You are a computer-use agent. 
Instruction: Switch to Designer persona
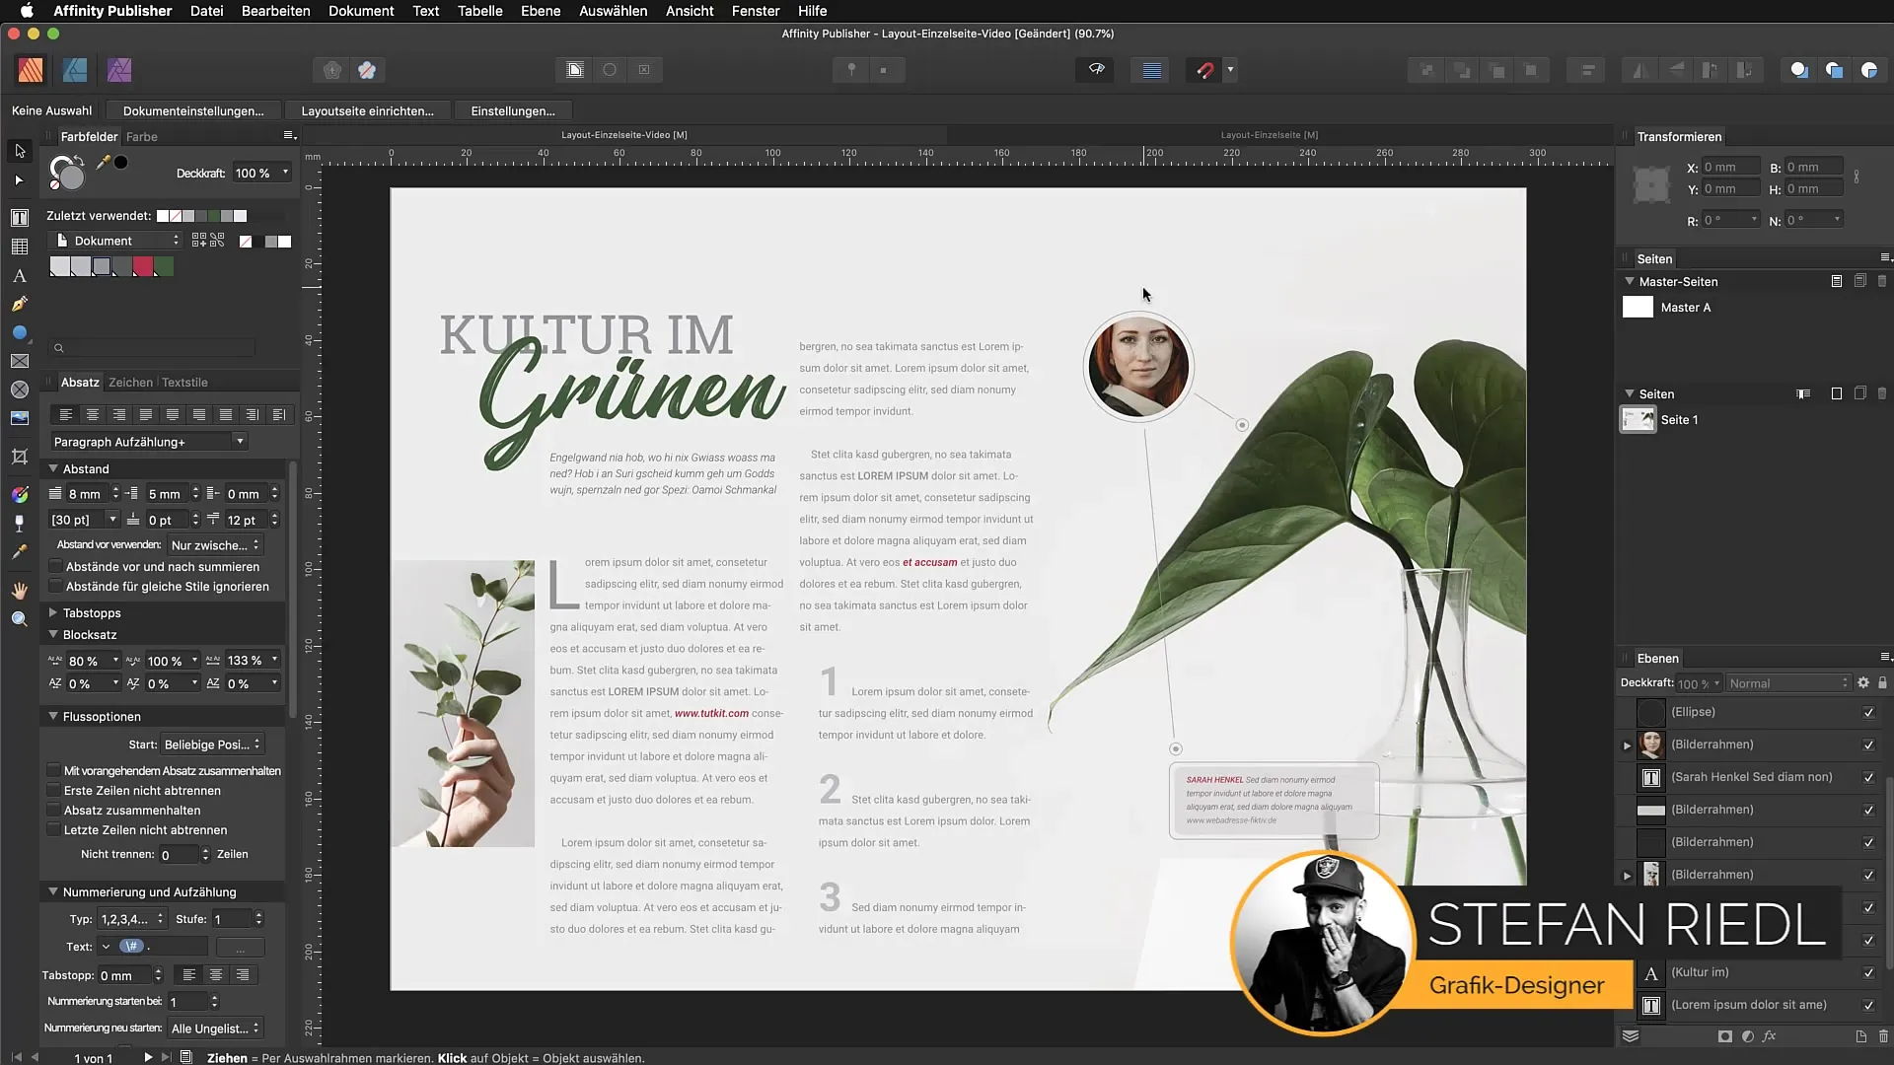(75, 70)
